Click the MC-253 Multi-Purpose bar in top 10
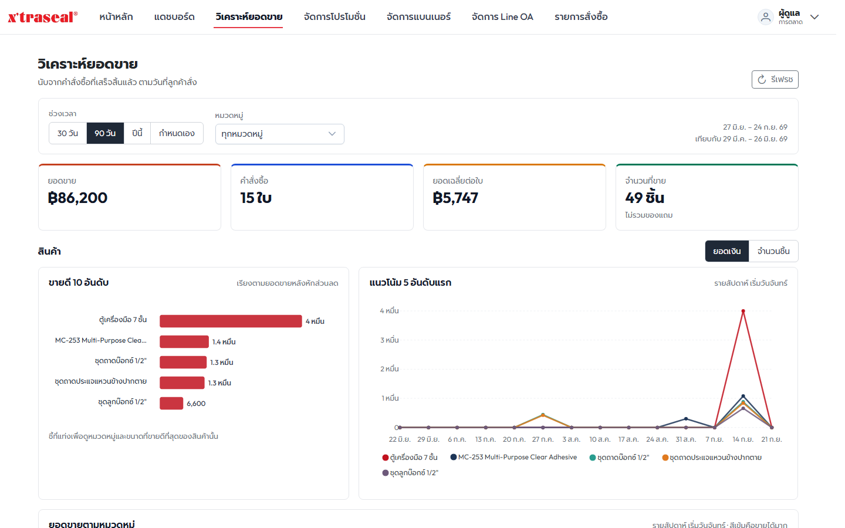Screen dimensions: 845x528 pos(184,341)
